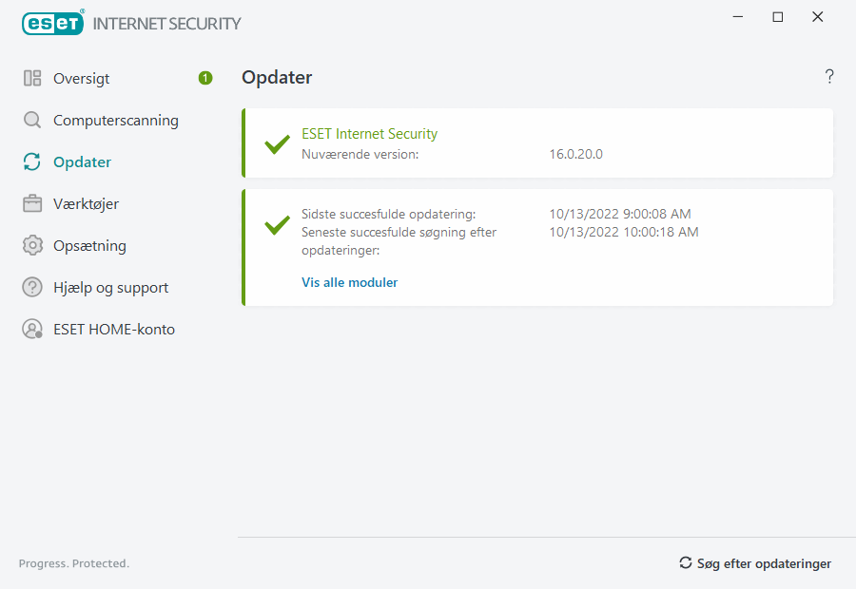Click the green checkmark of update status
This screenshot has height=589, width=856.
[x=277, y=226]
